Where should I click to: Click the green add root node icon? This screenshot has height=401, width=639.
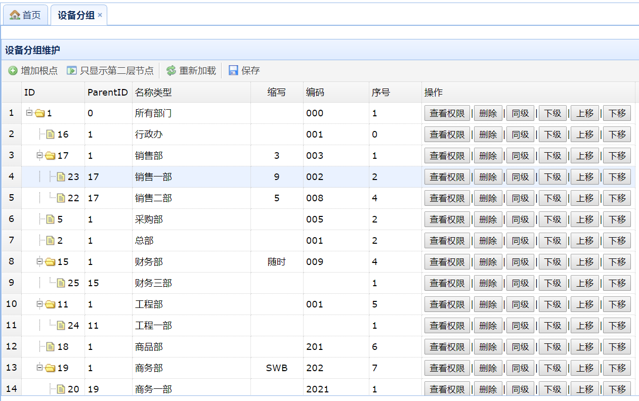(13, 71)
